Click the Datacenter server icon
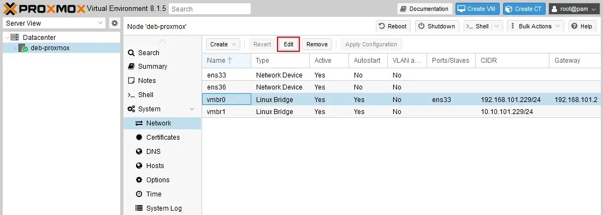The height and width of the screenshot is (215, 603). (15, 37)
